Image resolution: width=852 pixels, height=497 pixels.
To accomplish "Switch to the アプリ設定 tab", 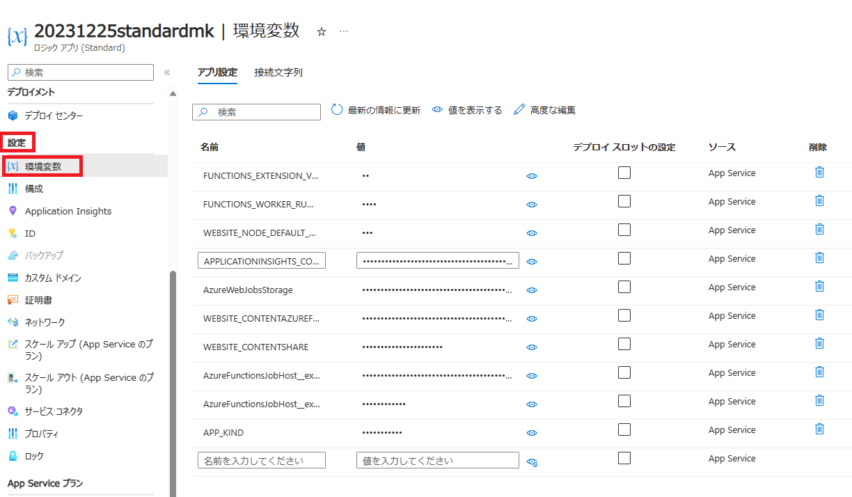I will click(217, 72).
